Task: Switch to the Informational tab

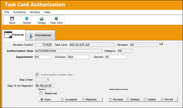Action: click(40, 35)
